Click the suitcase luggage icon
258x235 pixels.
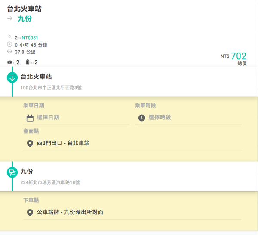[28, 63]
